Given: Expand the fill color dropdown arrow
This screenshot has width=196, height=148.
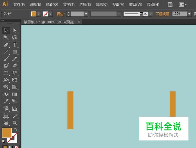Looking at the screenshot, I should [x=39, y=14].
